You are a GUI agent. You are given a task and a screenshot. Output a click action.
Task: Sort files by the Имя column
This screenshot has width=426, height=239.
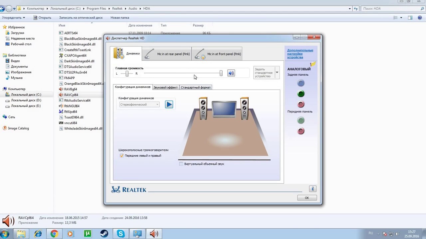click(62, 25)
